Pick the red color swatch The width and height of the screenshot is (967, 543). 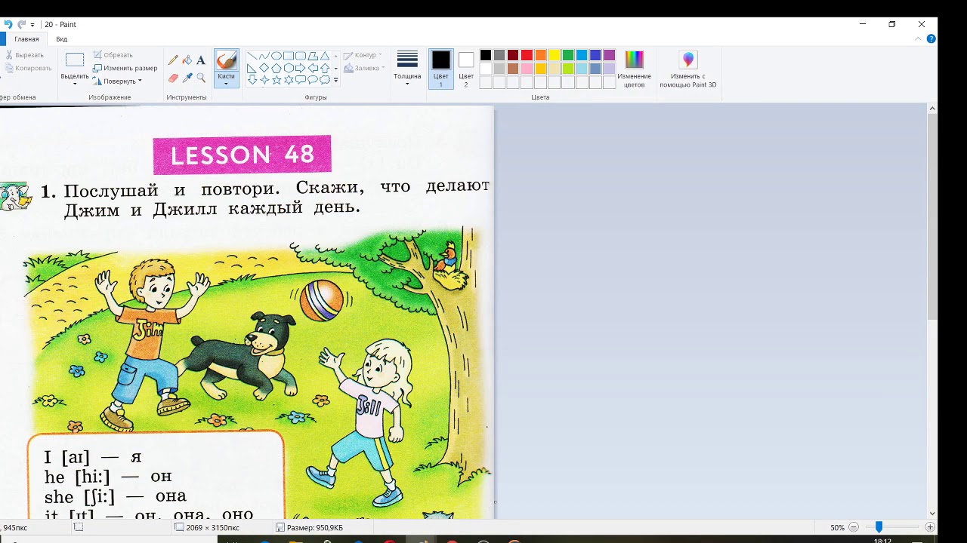click(x=527, y=55)
